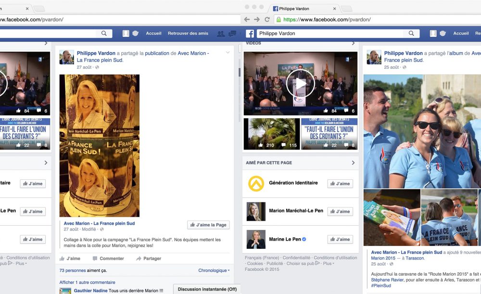
Task: Click the Facebook logo in right window
Action: click(x=250, y=34)
